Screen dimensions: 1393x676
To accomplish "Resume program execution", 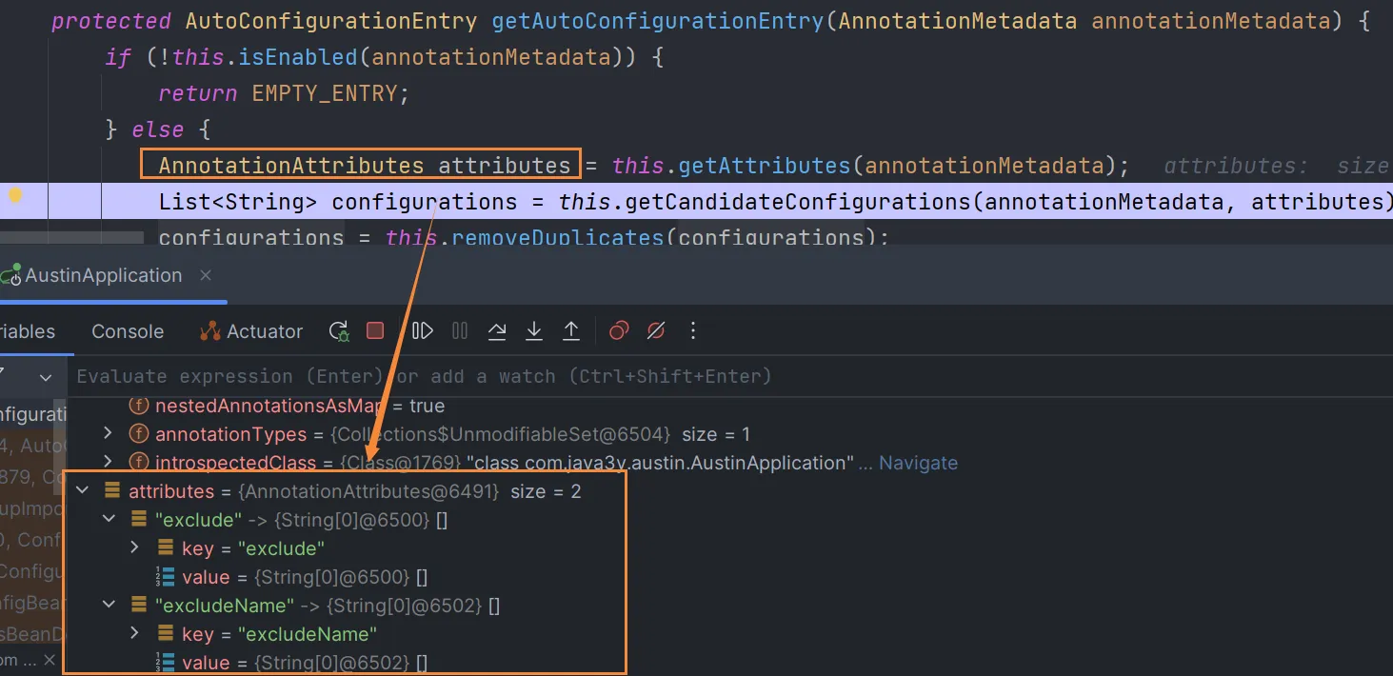I will click(423, 330).
